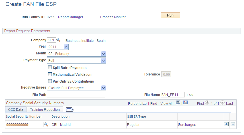
Task: Click the Tolerance field
Action: pos(166,74)
